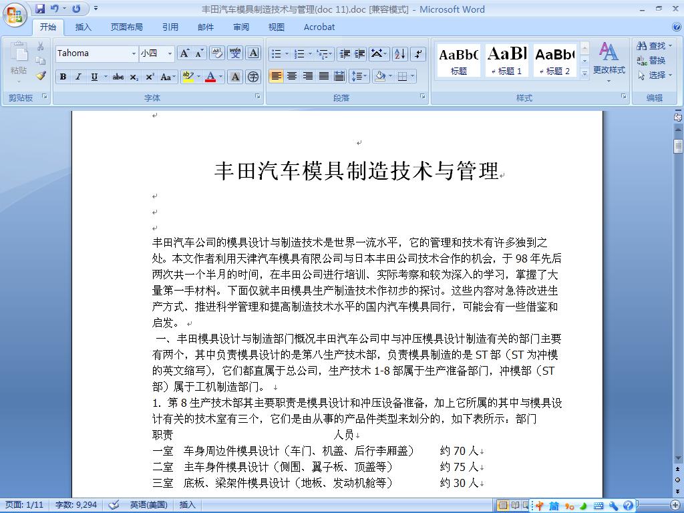Switch to the 邮件 tab
The width and height of the screenshot is (684, 513).
[x=206, y=27]
